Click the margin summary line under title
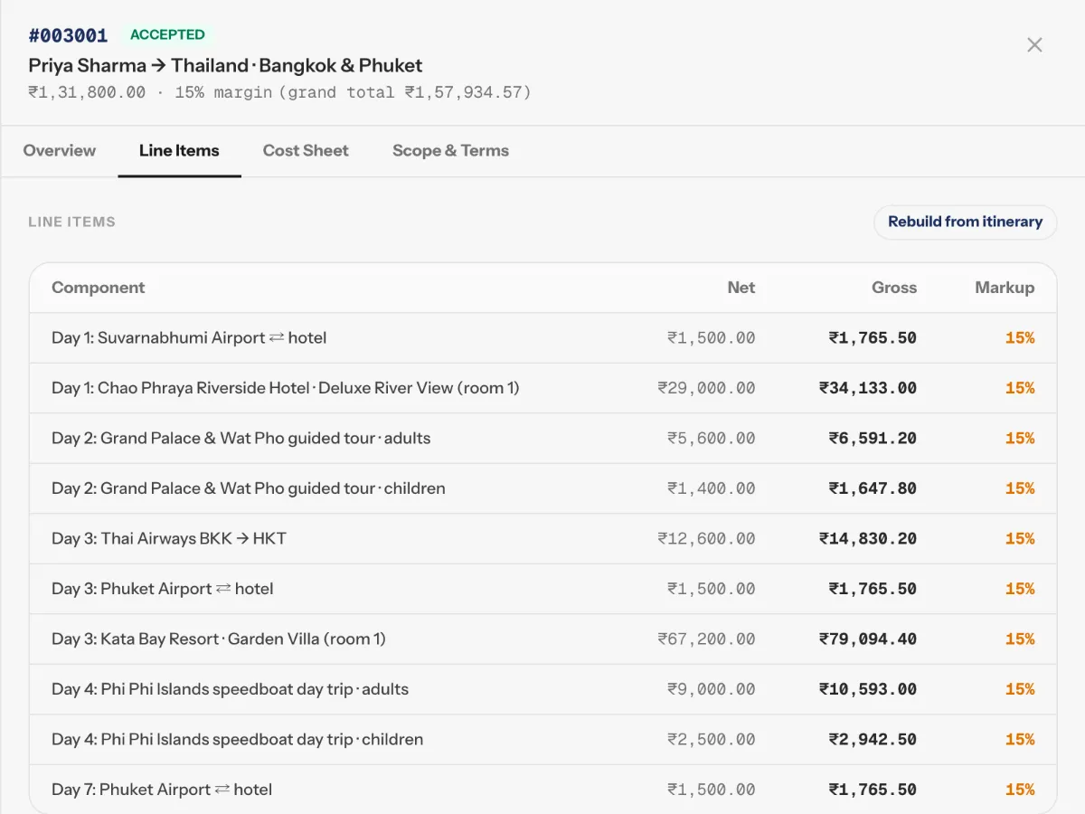Screen dimensions: 1085x814 [x=279, y=92]
